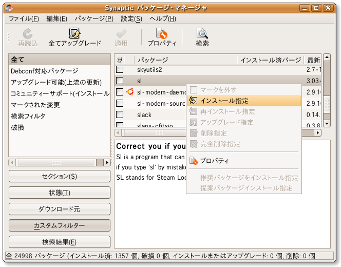Sort by 最新 version column header
Image resolution: width=341 pixels, height=267 pixels.
(x=313, y=60)
